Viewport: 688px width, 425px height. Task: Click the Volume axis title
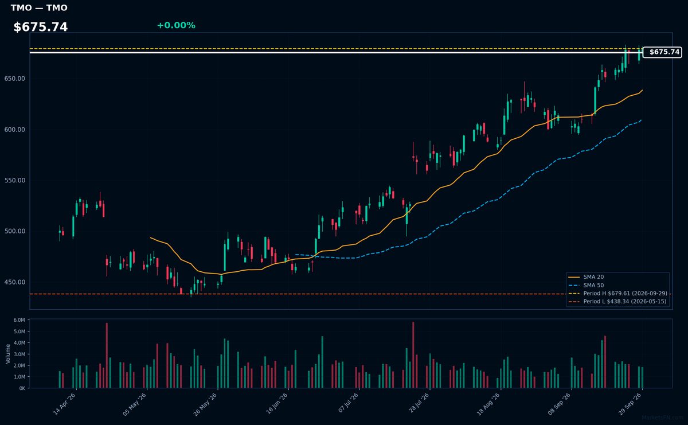(7, 353)
